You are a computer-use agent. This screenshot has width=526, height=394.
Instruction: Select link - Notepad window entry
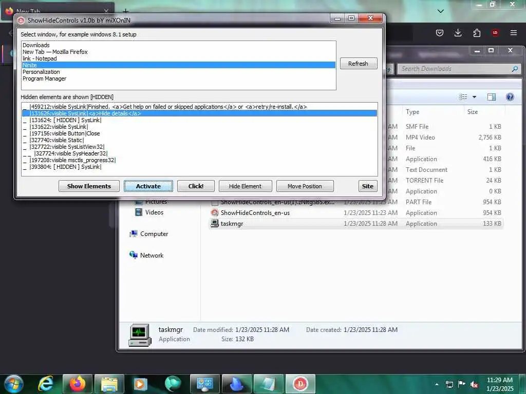178,58
